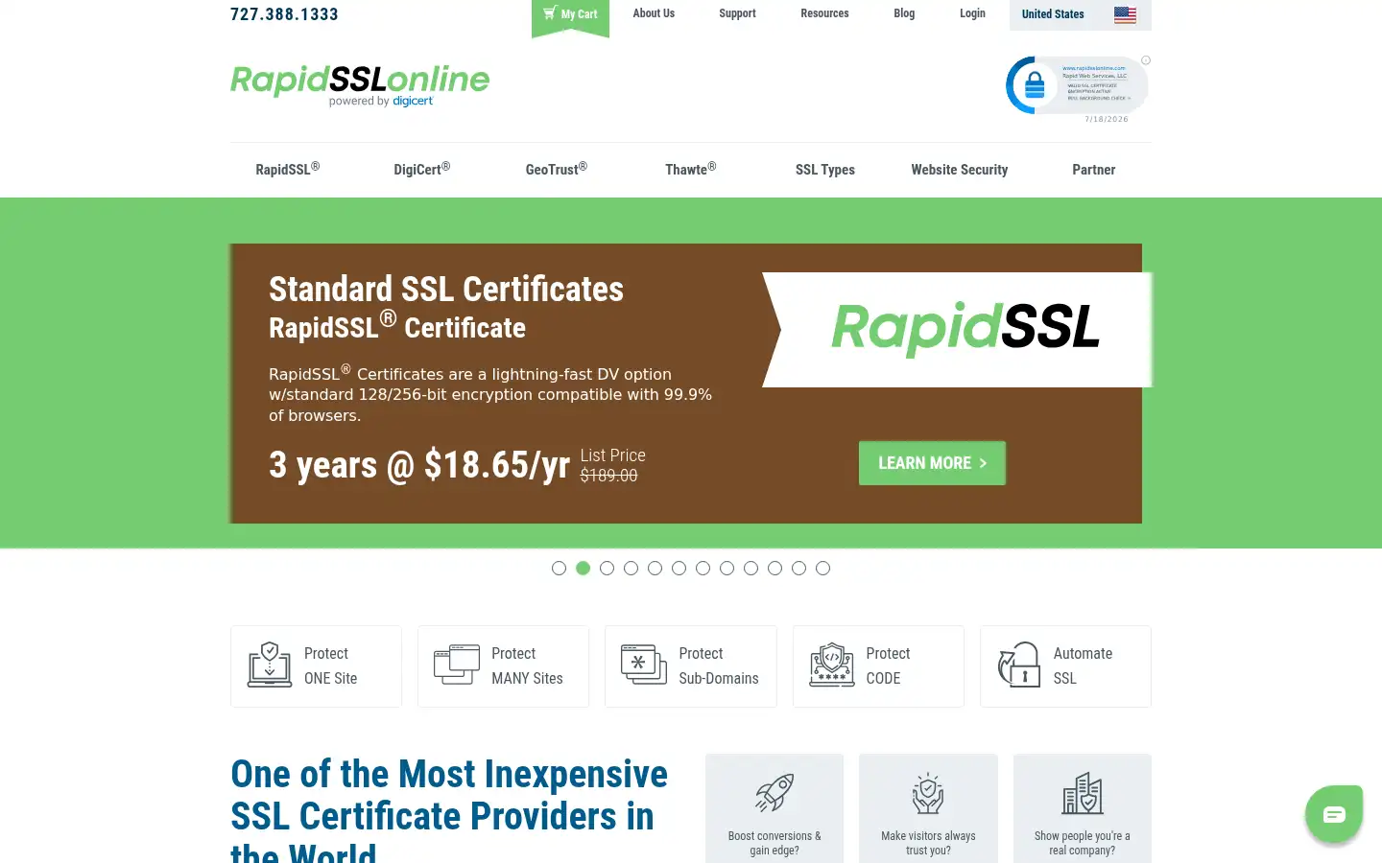Image resolution: width=1382 pixels, height=863 pixels.
Task: Click the hands shield trust icon
Action: point(928,793)
